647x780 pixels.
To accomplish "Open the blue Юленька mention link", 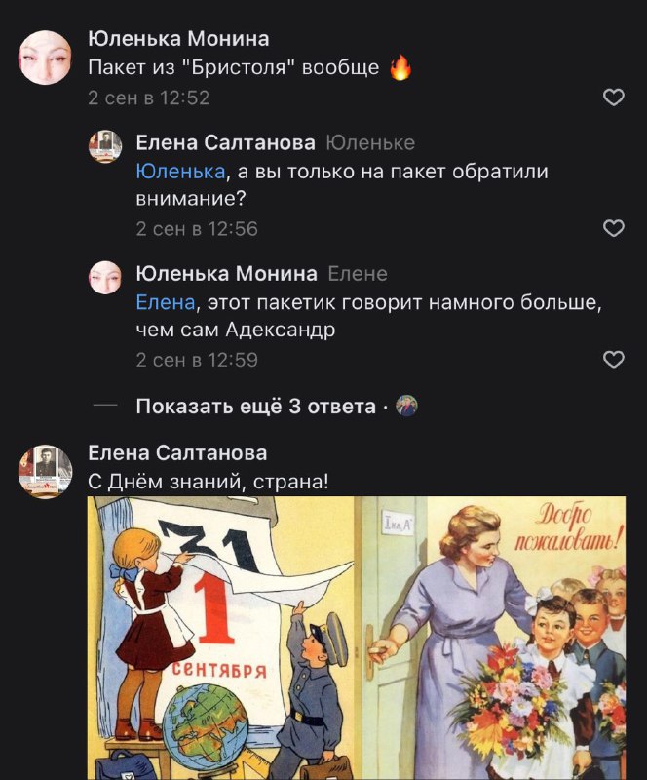I will click(180, 172).
